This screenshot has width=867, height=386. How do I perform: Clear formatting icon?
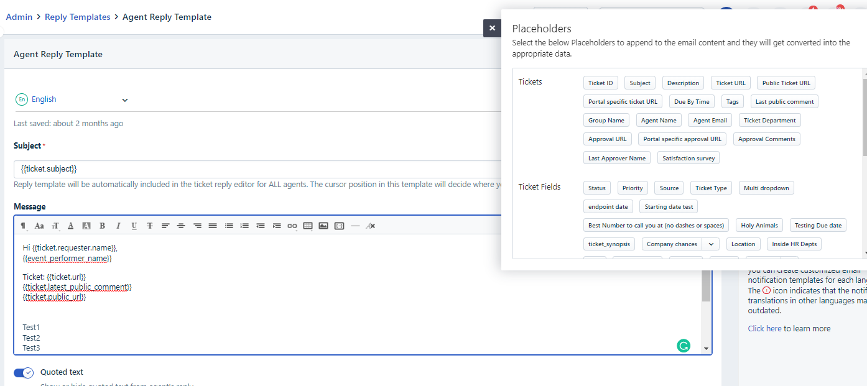click(x=371, y=226)
